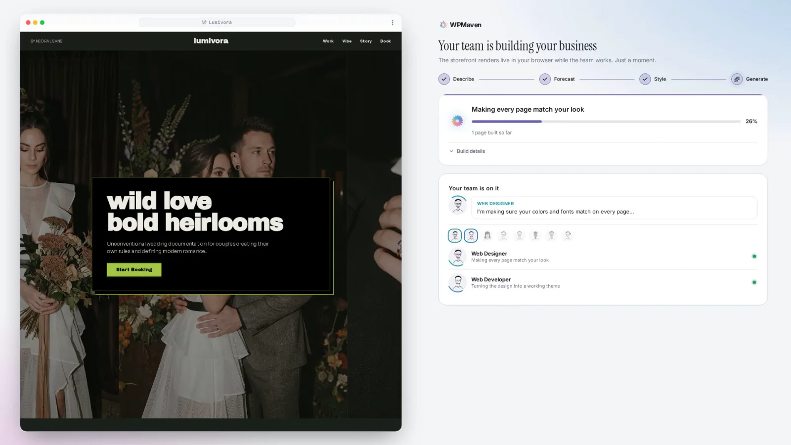Open the Work link in the site navigation
This screenshot has width=791, height=445.
[328, 41]
